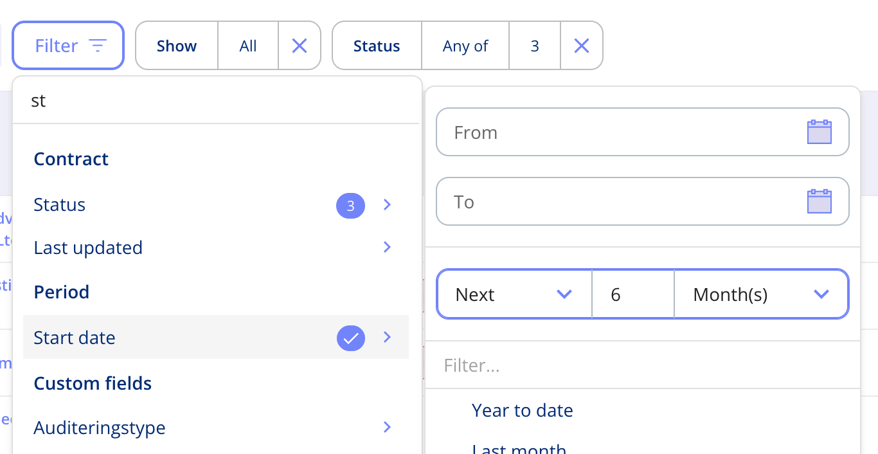The height and width of the screenshot is (454, 878).
Task: Expand the Start date chevron
Action: click(x=387, y=337)
